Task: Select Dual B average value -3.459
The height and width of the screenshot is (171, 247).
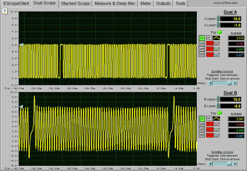Action: point(236,125)
